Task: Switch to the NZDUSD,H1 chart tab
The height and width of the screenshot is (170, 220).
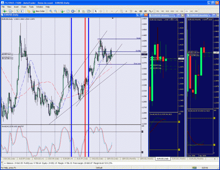Action: click(39, 159)
